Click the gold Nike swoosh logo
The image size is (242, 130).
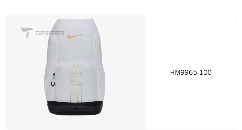75,36
